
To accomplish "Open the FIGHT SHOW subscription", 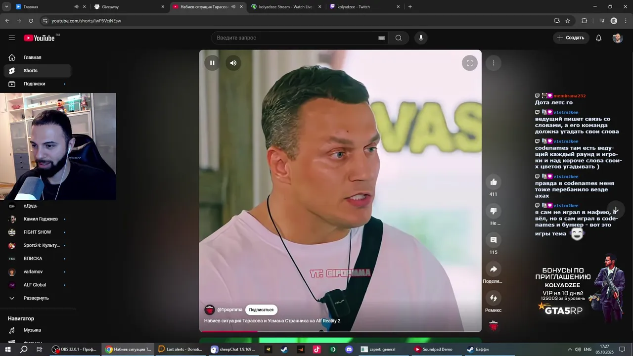I will tap(38, 232).
